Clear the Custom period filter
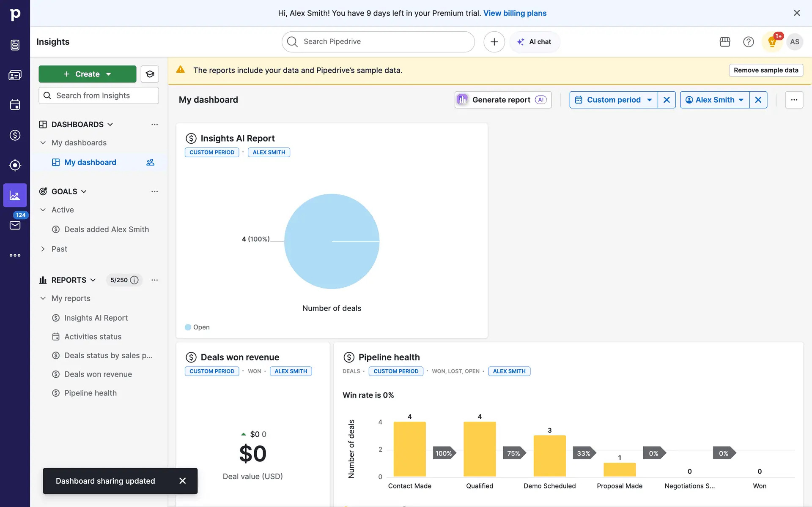 coord(667,100)
